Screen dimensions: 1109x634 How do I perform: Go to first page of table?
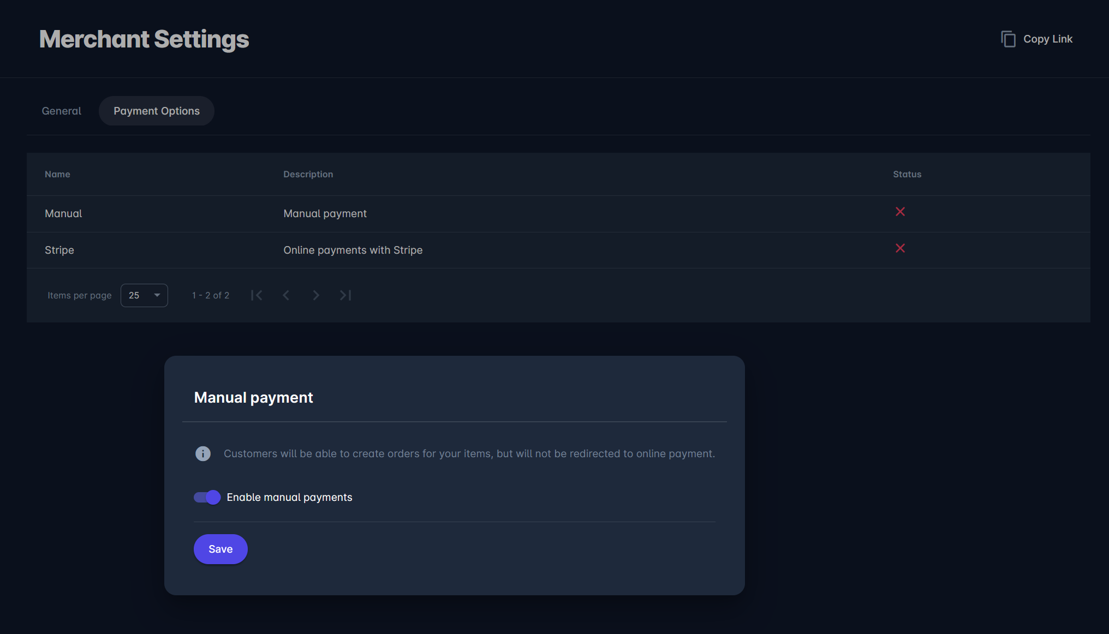257,295
